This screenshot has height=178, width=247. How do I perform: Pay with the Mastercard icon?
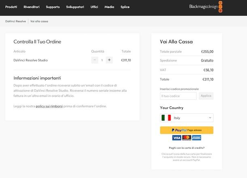pyautogui.click(x=187, y=138)
